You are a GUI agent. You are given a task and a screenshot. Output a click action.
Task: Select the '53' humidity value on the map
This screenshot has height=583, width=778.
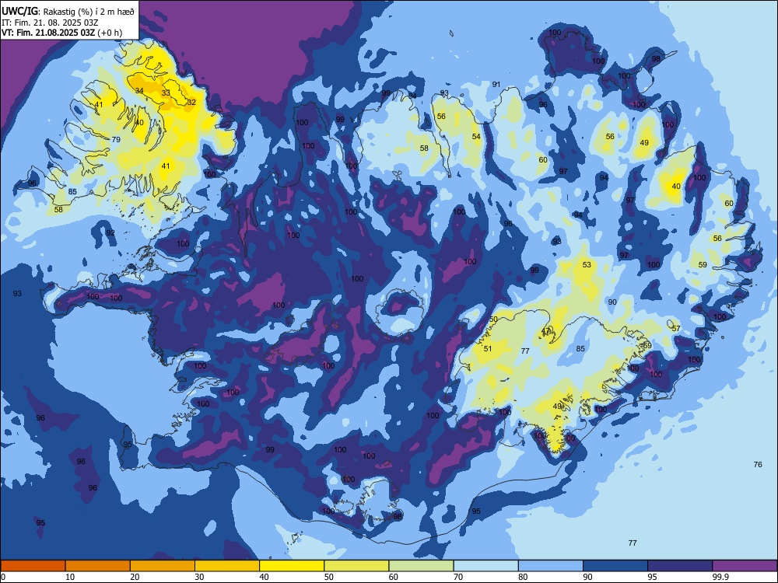click(x=587, y=264)
